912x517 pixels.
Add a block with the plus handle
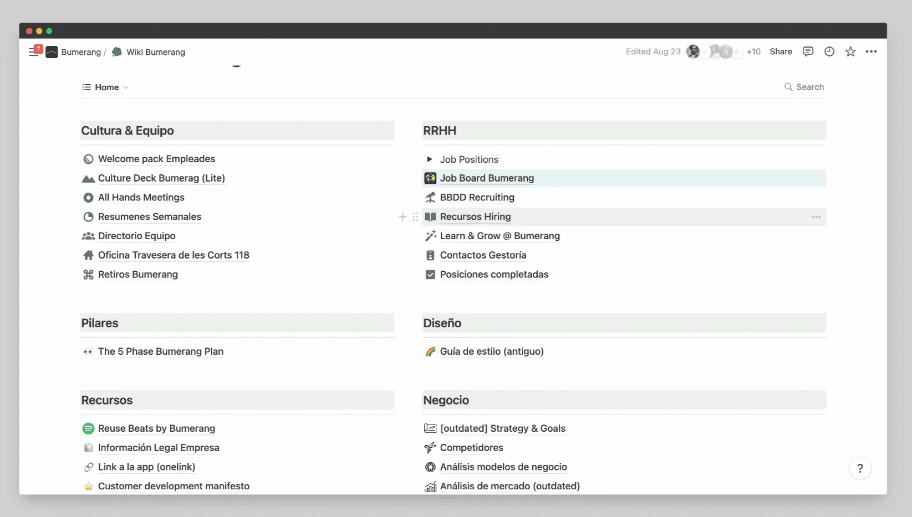tap(402, 217)
